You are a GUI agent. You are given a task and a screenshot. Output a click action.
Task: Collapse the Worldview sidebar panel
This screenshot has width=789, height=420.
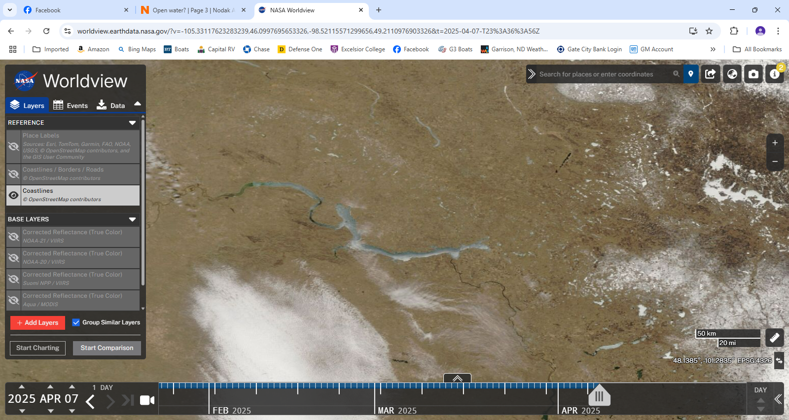pos(138,104)
